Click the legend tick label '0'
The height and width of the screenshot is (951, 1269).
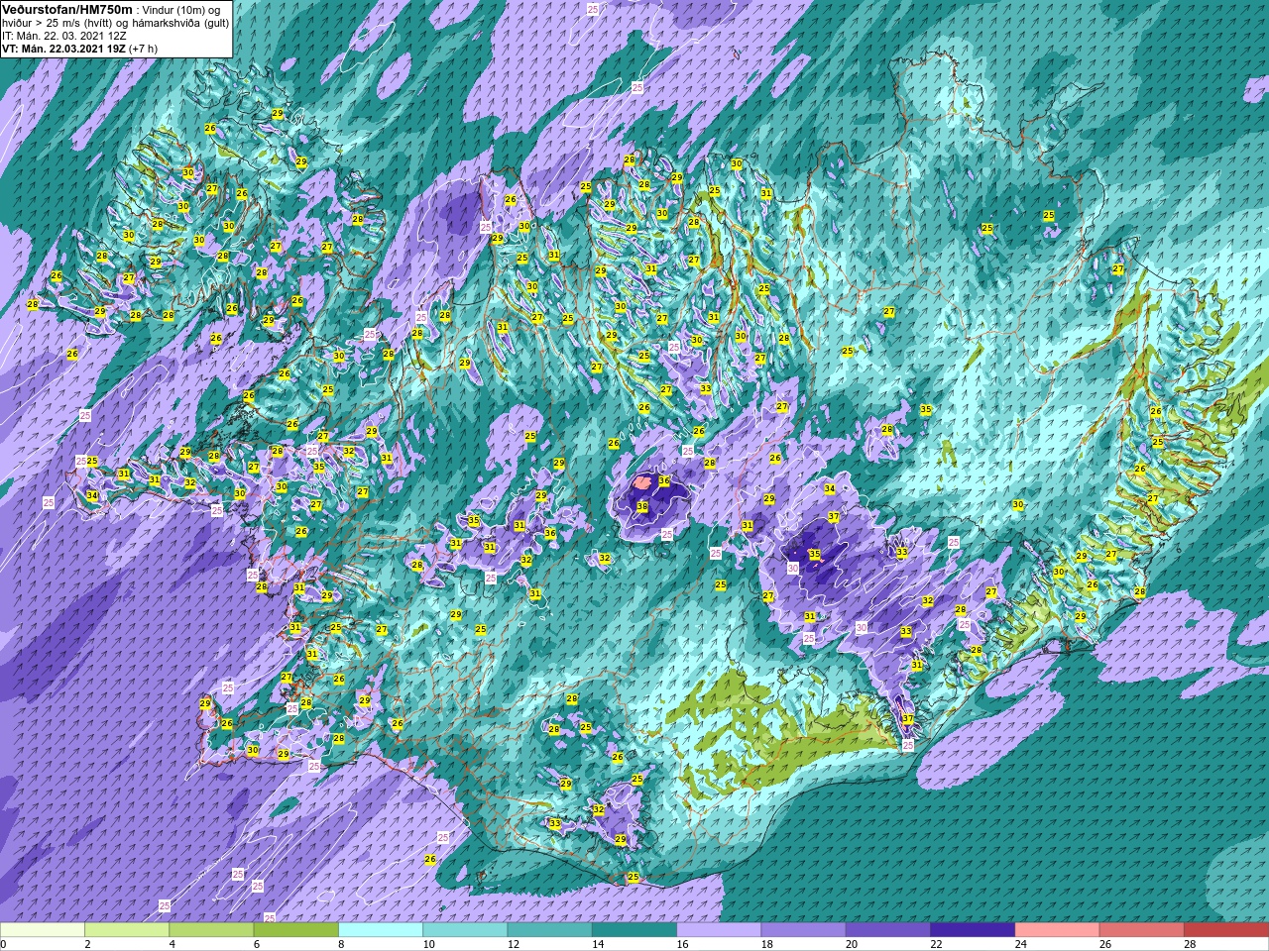tap(4, 944)
